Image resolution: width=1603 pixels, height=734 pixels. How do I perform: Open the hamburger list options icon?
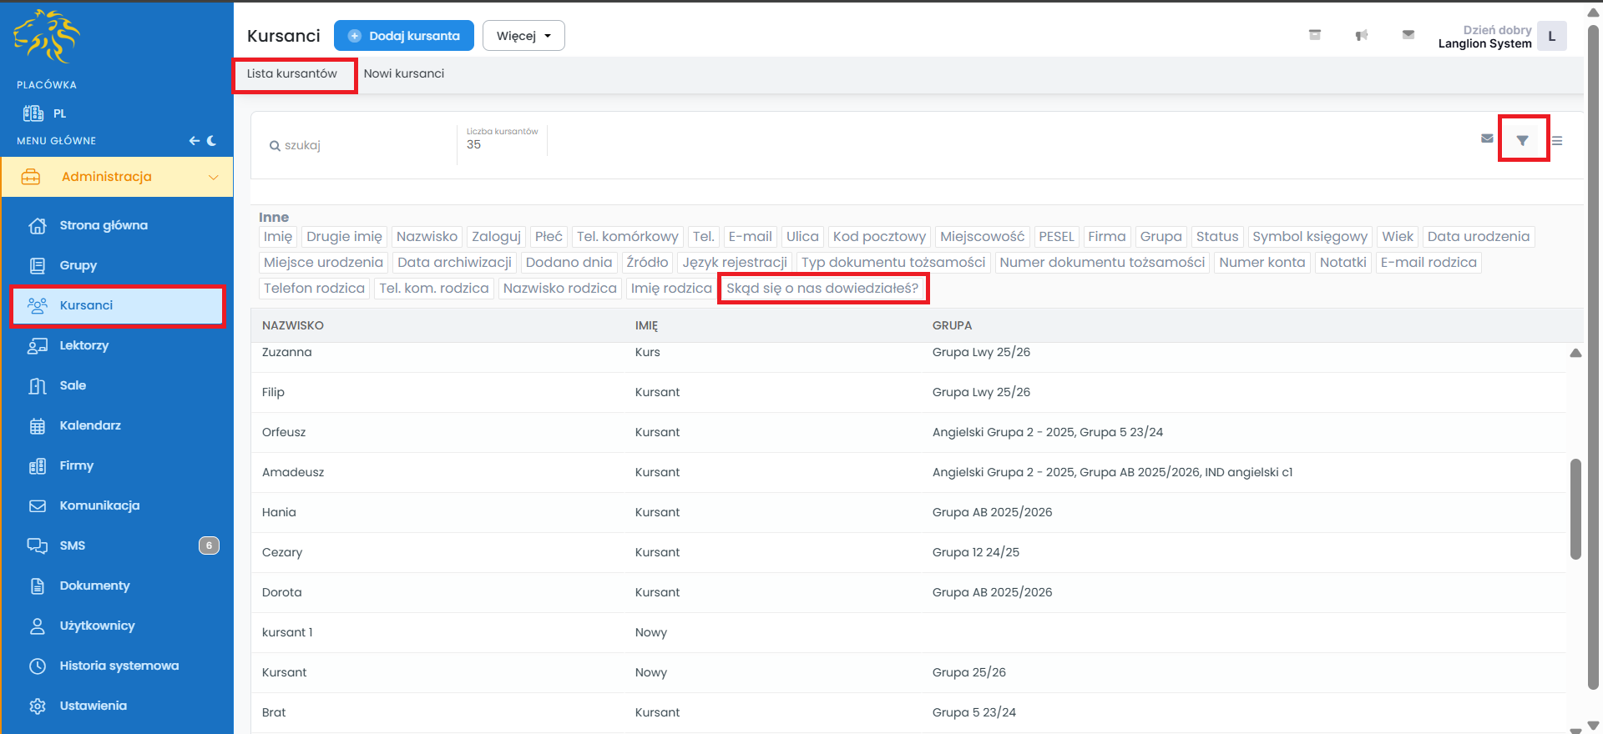pos(1557,141)
